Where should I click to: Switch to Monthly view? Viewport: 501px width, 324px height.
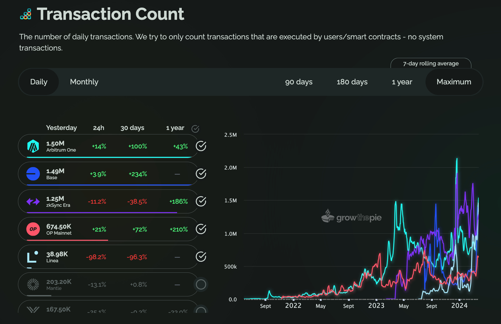point(84,82)
